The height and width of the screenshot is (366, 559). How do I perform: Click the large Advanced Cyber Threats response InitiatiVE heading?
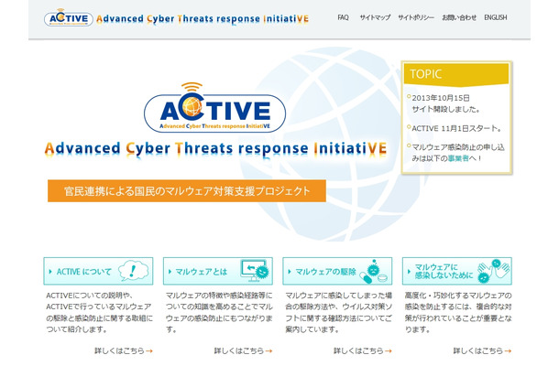click(x=215, y=149)
